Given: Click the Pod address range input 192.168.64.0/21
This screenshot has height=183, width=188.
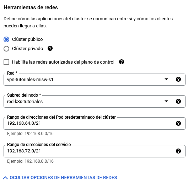Looking at the screenshot, I should coord(89,123).
